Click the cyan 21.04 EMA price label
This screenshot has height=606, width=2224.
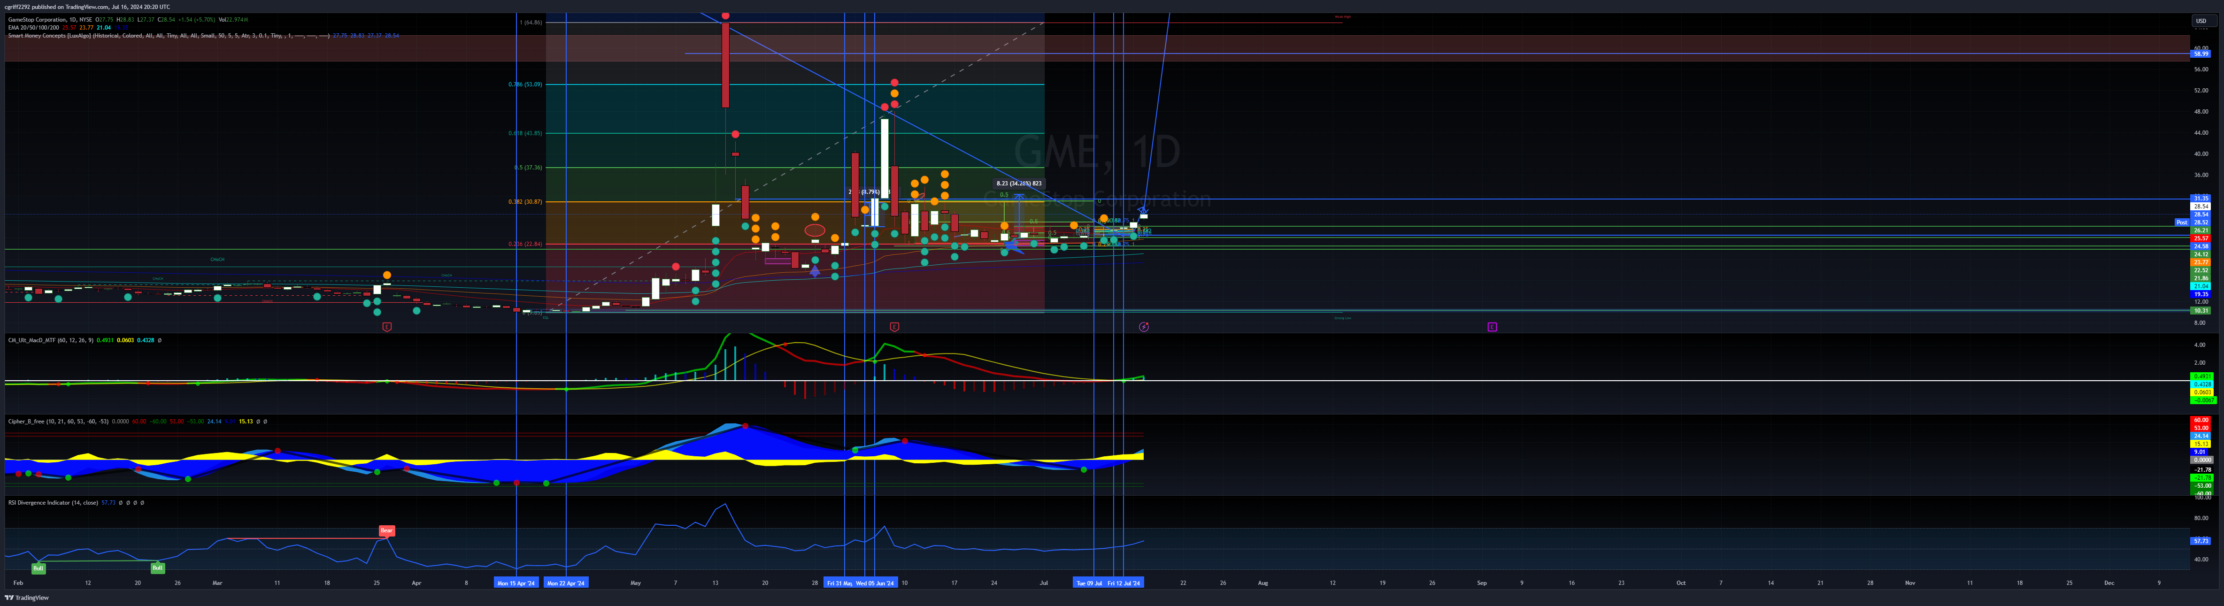pos(2201,286)
